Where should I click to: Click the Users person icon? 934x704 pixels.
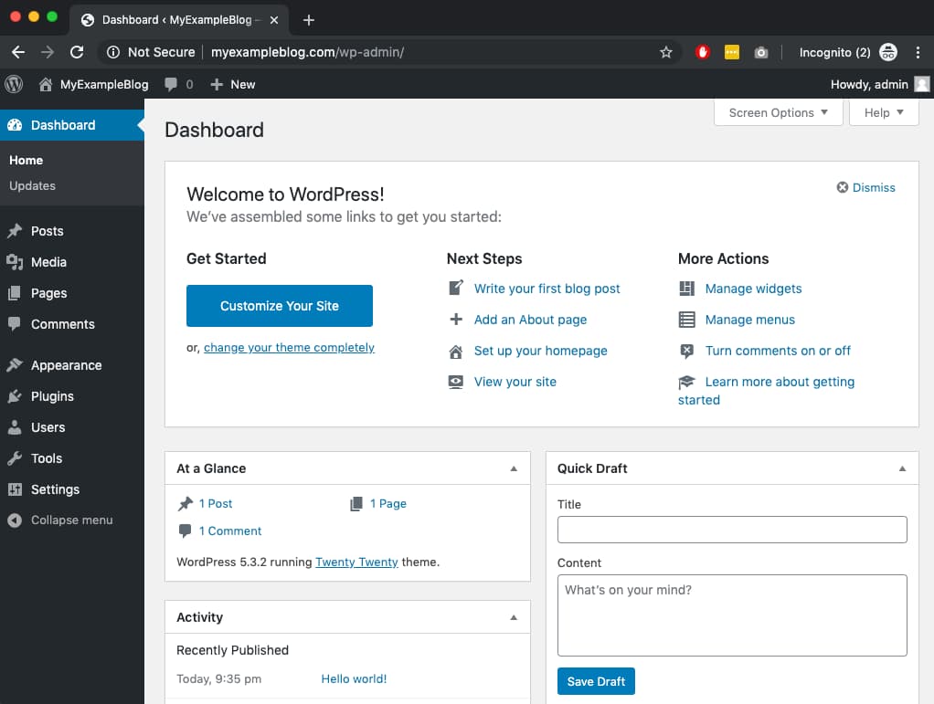click(15, 427)
